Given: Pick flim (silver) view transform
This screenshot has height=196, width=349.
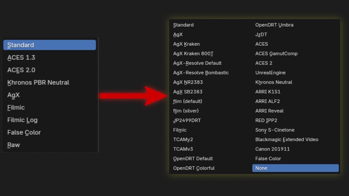Looking at the screenshot, I should pyautogui.click(x=186, y=111).
